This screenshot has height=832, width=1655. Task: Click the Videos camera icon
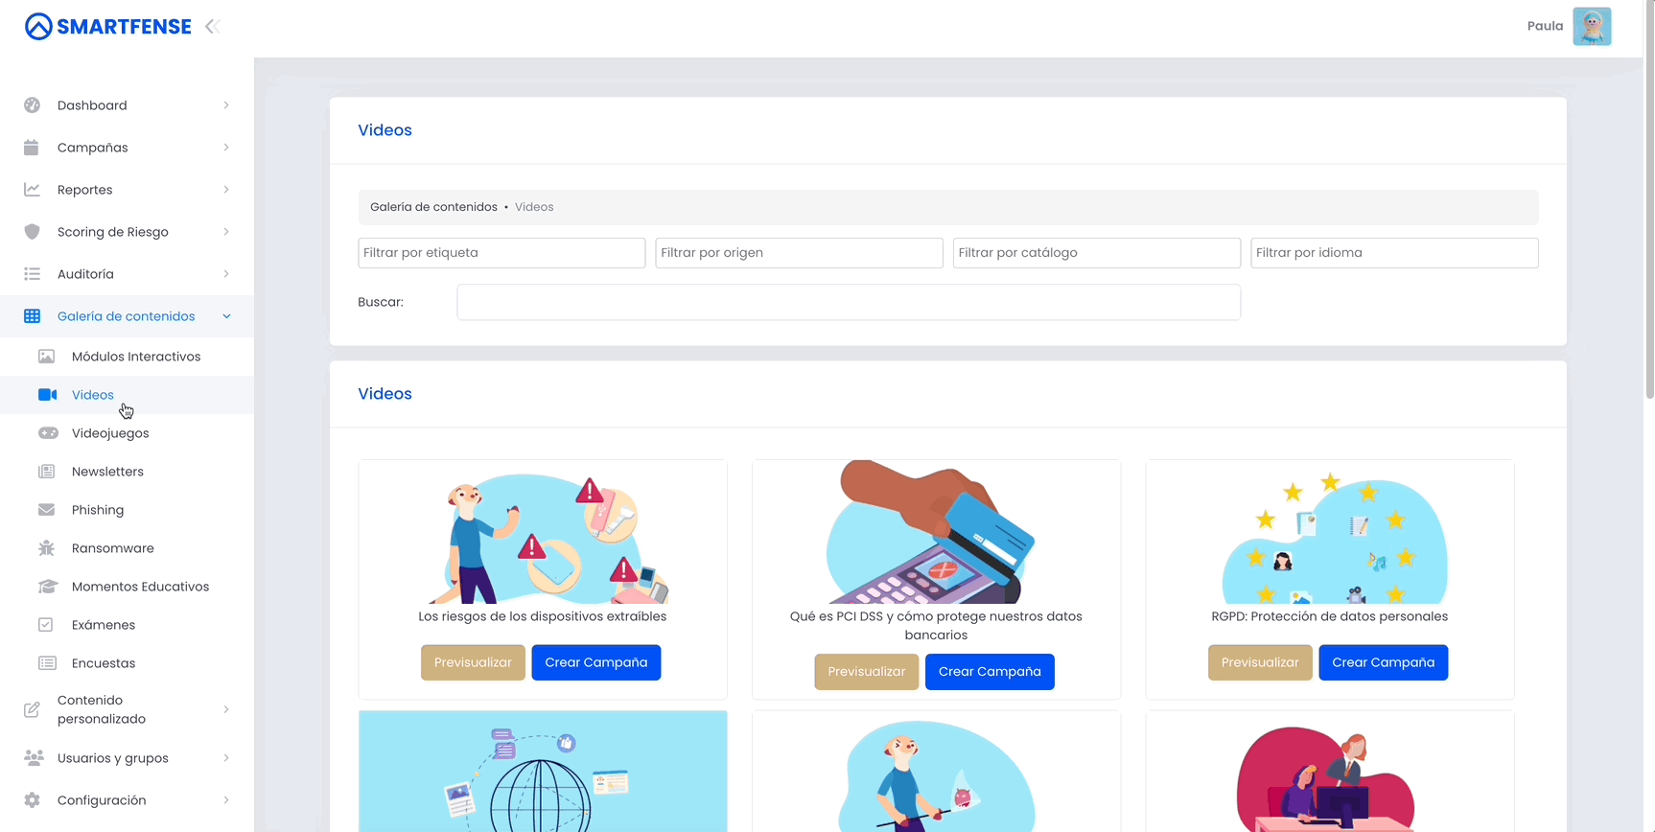tap(47, 395)
